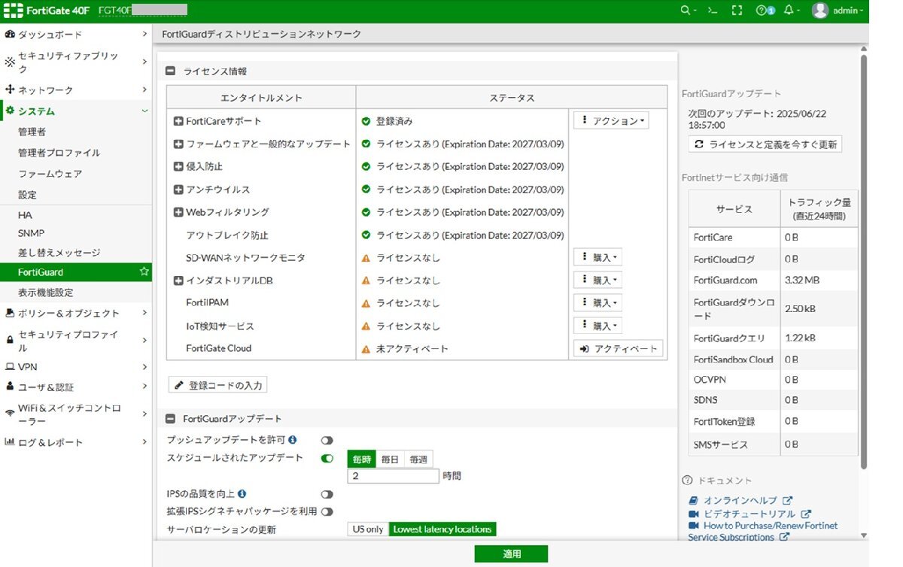Click the 適用 apply button
This screenshot has width=903, height=567.
coord(511,553)
